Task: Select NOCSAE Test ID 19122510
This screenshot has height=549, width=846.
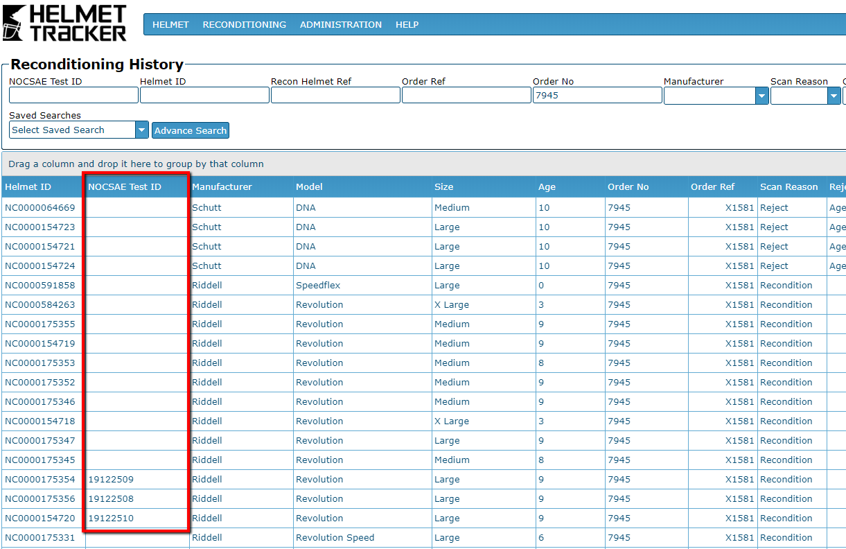Action: coord(111,518)
